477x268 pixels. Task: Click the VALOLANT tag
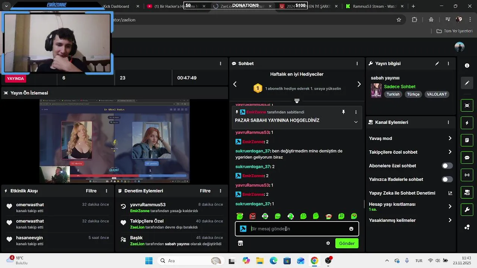click(437, 95)
